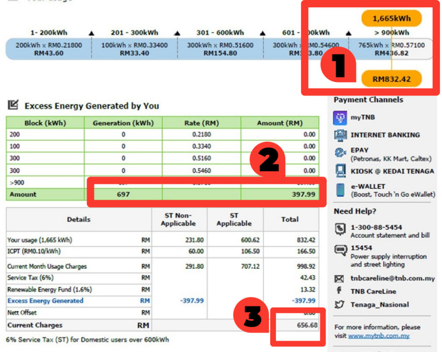
Task: Click the rate value 0.5460
Action: pyautogui.click(x=202, y=171)
